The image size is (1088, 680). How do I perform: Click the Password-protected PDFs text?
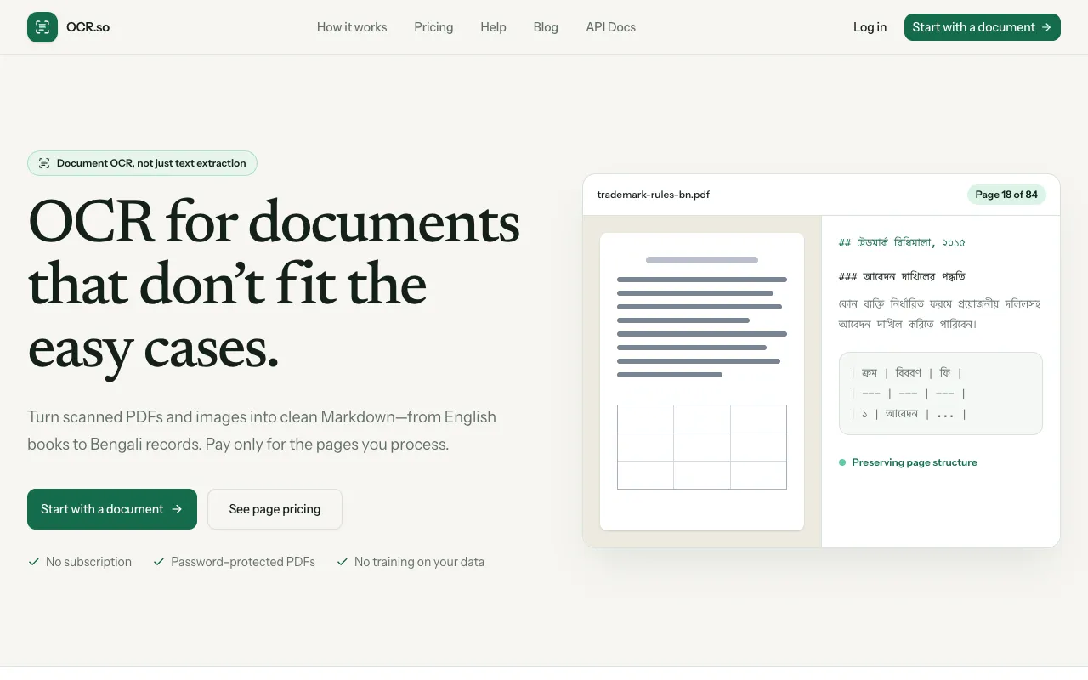click(243, 562)
